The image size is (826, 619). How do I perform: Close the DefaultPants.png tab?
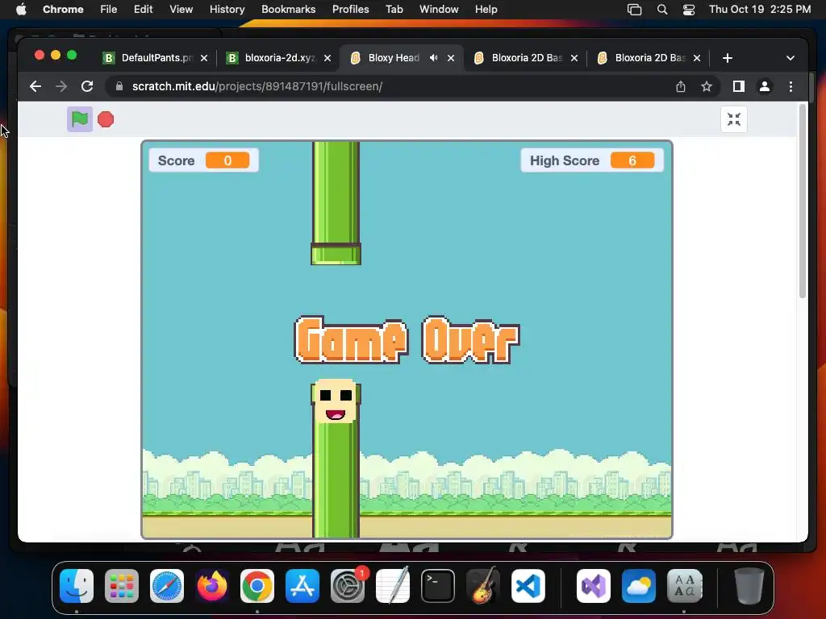(204, 58)
